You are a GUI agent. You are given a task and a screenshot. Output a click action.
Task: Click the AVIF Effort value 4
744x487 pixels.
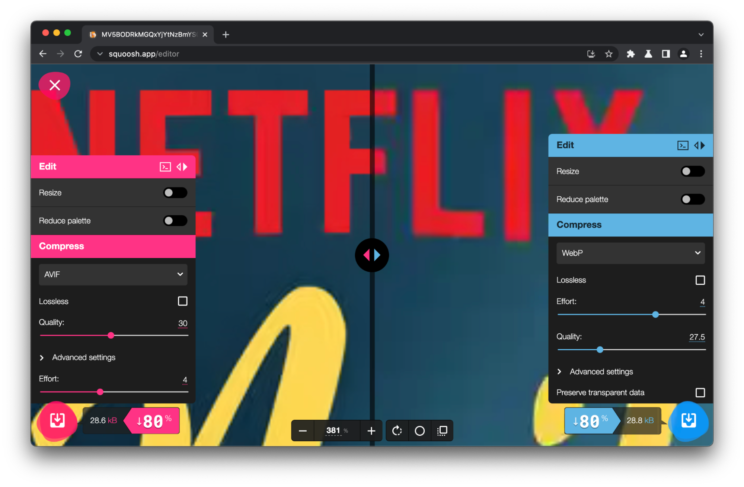(x=185, y=380)
